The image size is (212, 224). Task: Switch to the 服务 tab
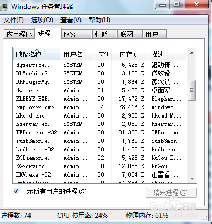pos(76,34)
